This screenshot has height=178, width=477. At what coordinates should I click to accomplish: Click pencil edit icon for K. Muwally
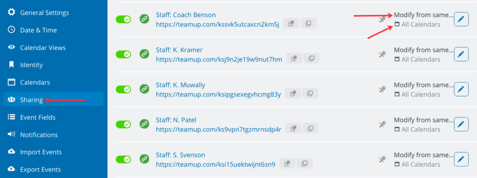[x=461, y=89]
